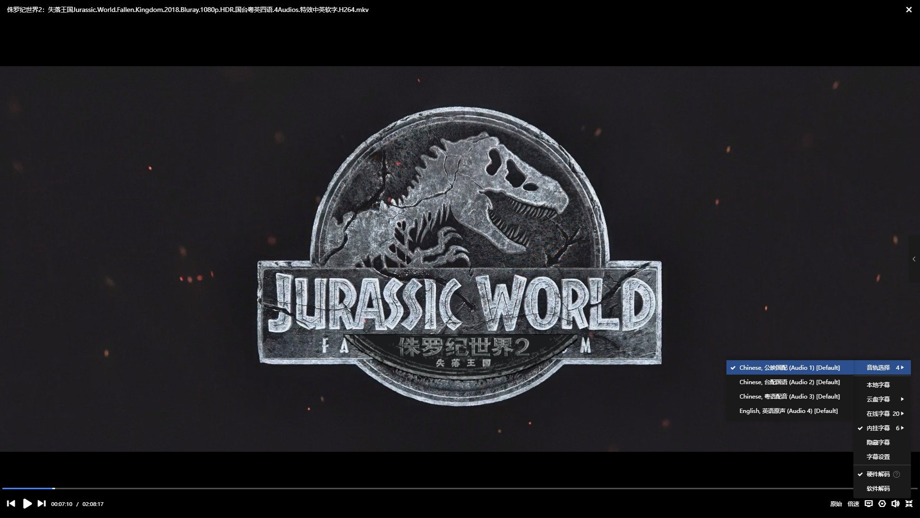Switch to English 英语原声 Audio 4
Image resolution: width=920 pixels, height=518 pixels.
(x=788, y=411)
